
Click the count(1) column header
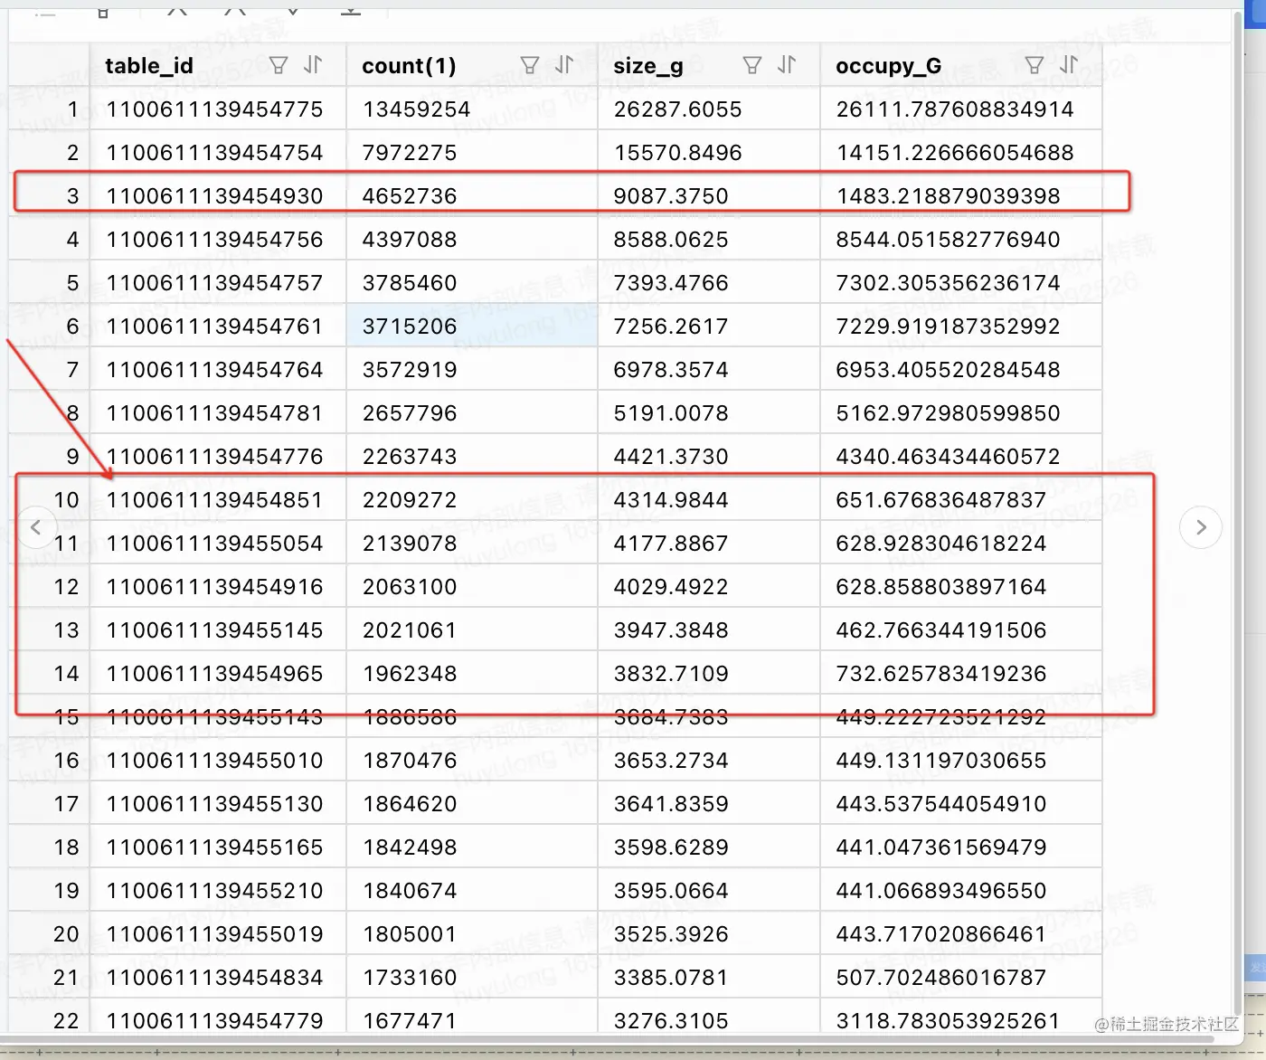pos(472,65)
